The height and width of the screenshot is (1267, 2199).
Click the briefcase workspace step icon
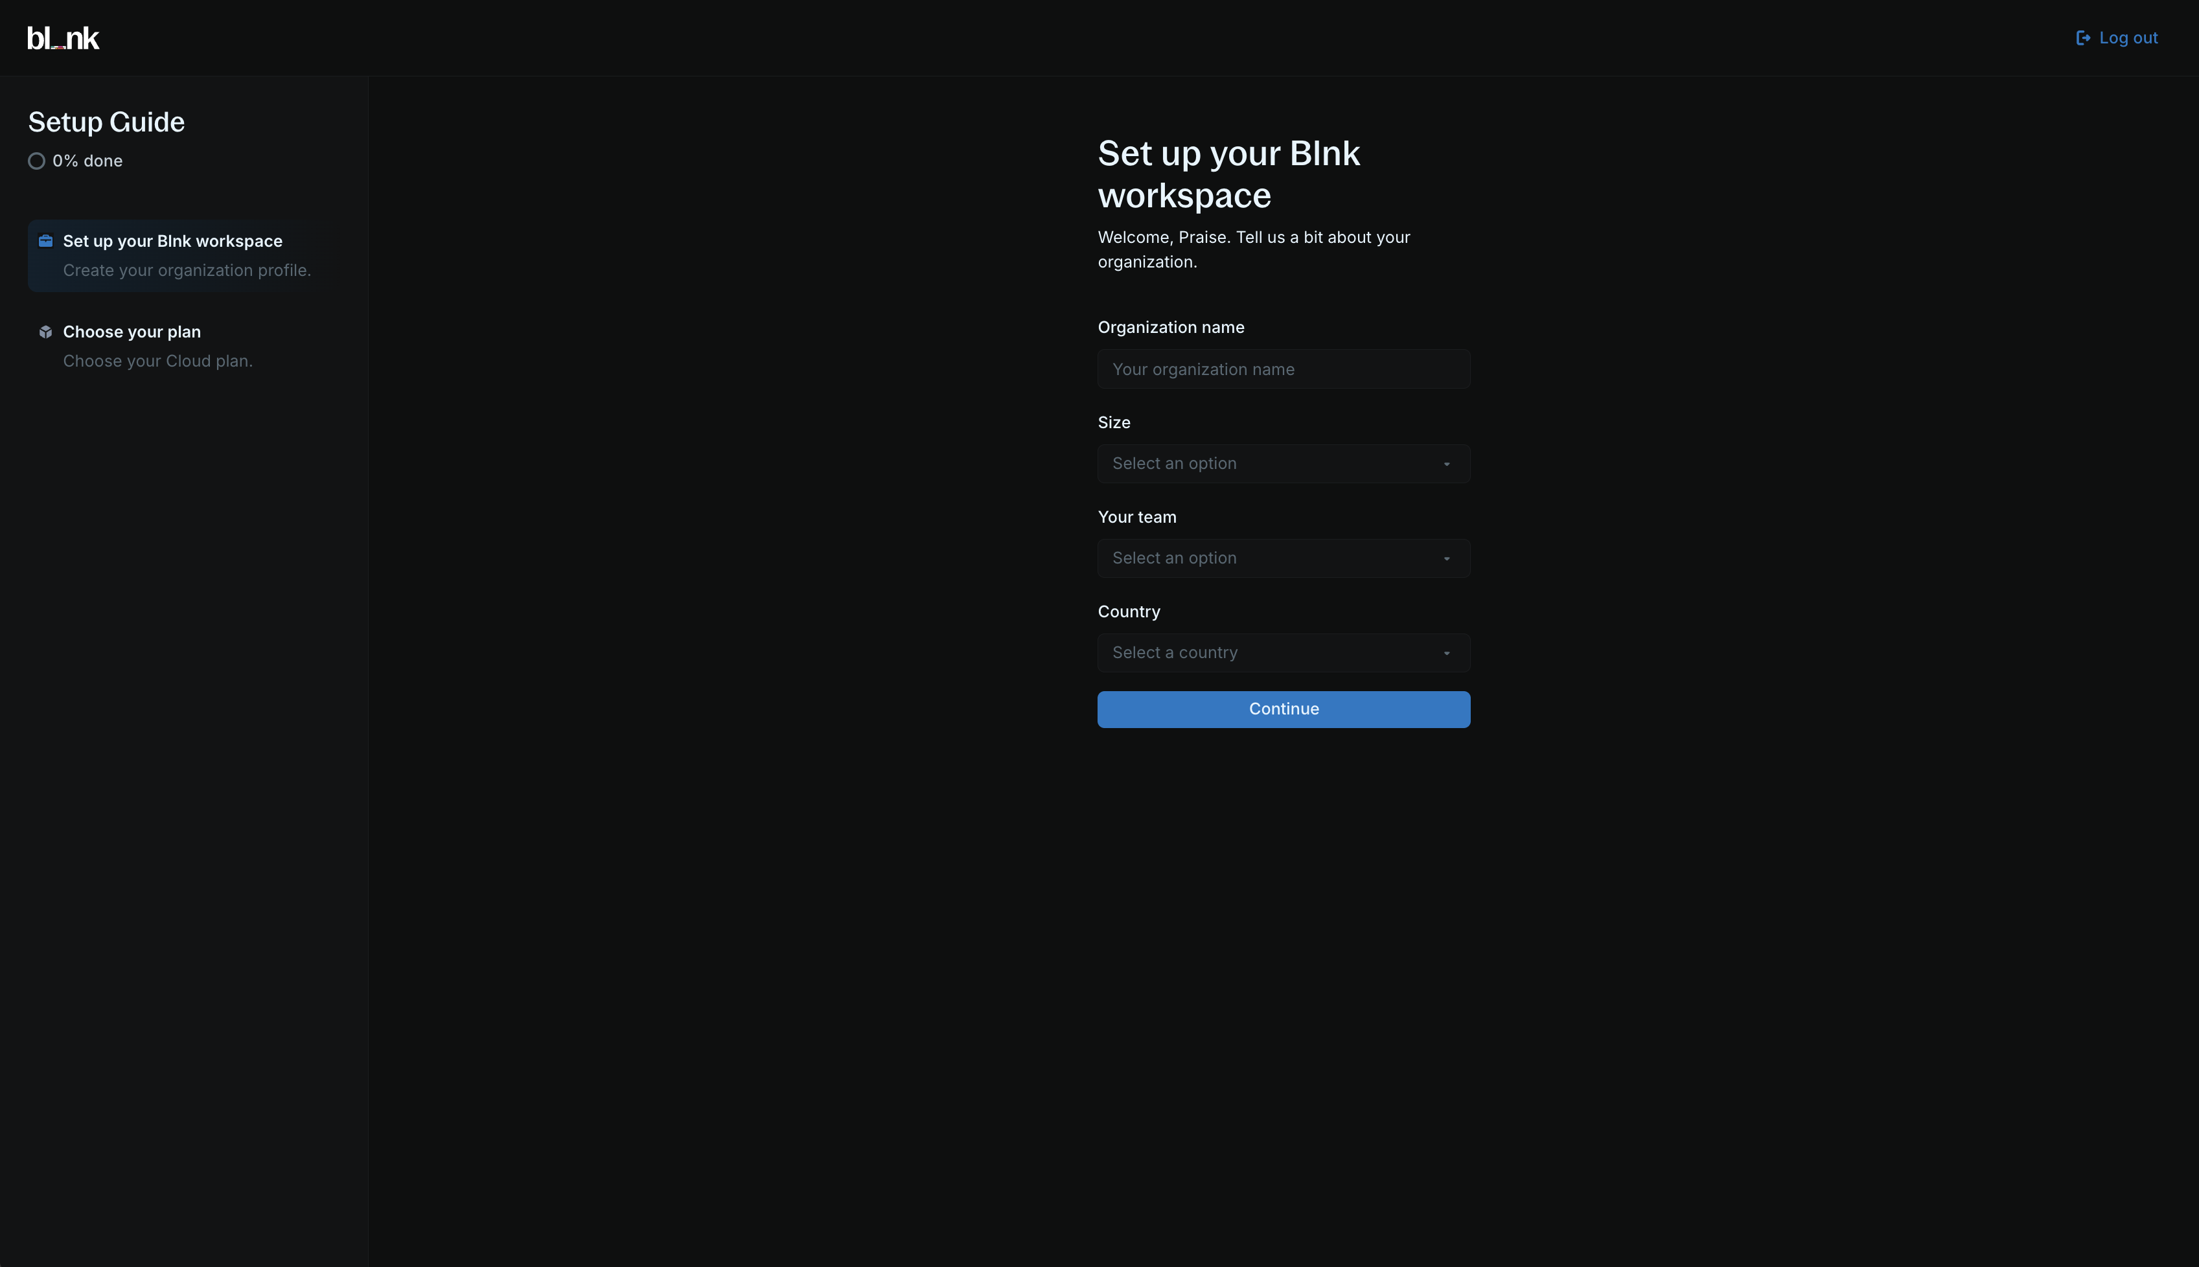tap(46, 241)
